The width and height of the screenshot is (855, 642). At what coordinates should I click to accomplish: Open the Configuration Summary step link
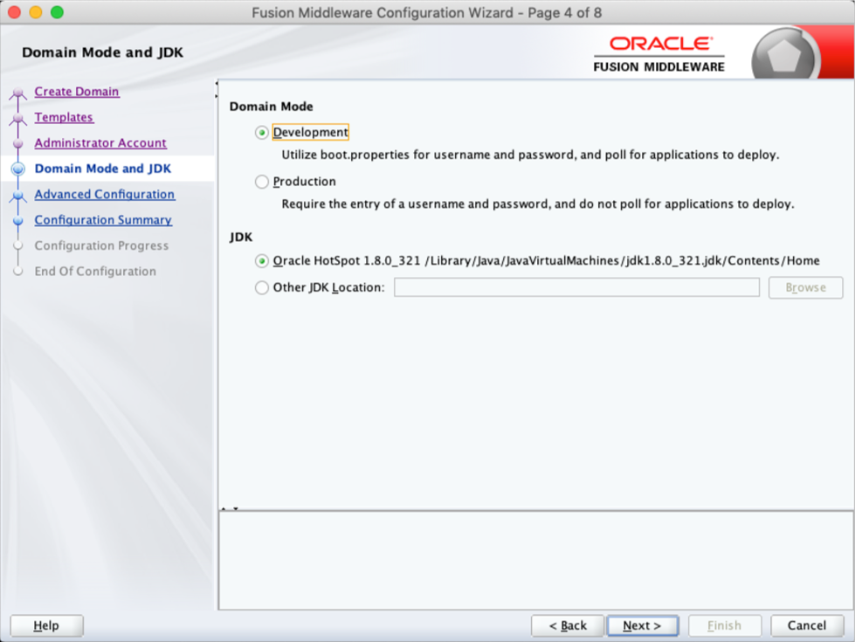[x=103, y=220]
